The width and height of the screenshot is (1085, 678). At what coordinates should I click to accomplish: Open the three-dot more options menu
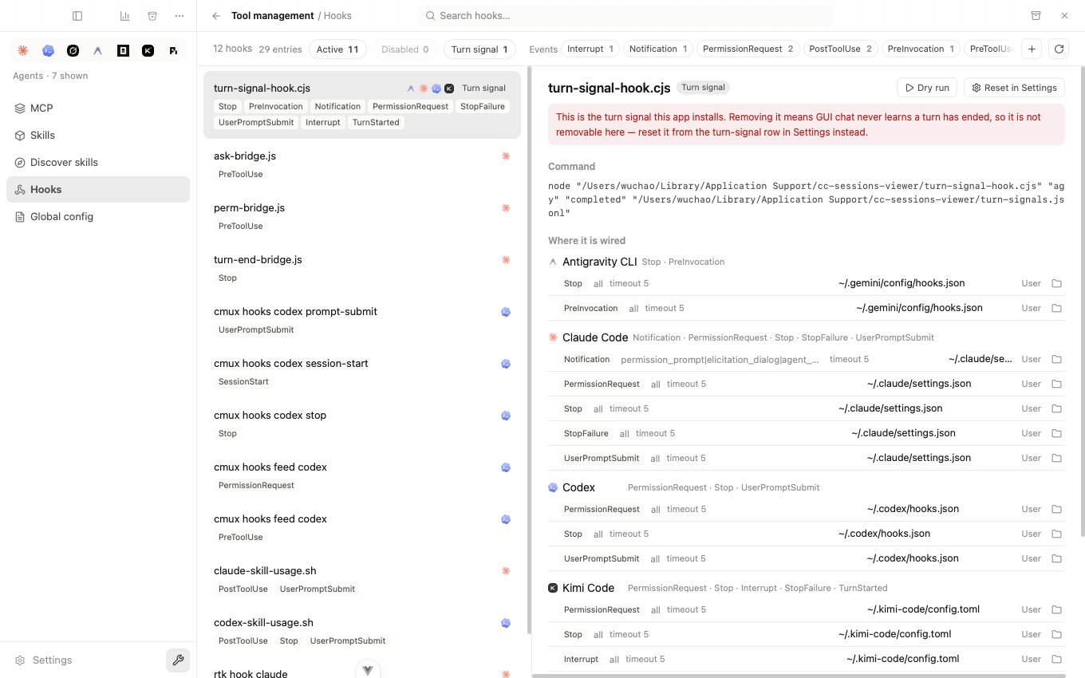180,16
